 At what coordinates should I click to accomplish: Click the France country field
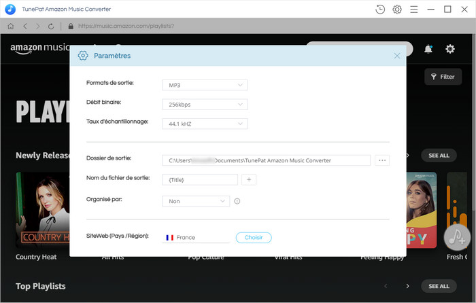click(196, 238)
